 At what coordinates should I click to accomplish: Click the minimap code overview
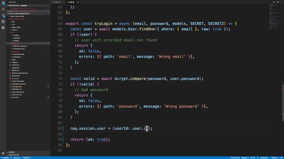point(275,17)
